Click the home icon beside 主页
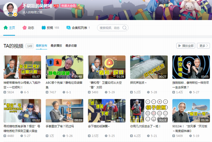212x142 pixels. tap(6, 28)
